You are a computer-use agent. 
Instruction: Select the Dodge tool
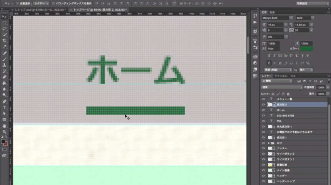click(x=4, y=95)
